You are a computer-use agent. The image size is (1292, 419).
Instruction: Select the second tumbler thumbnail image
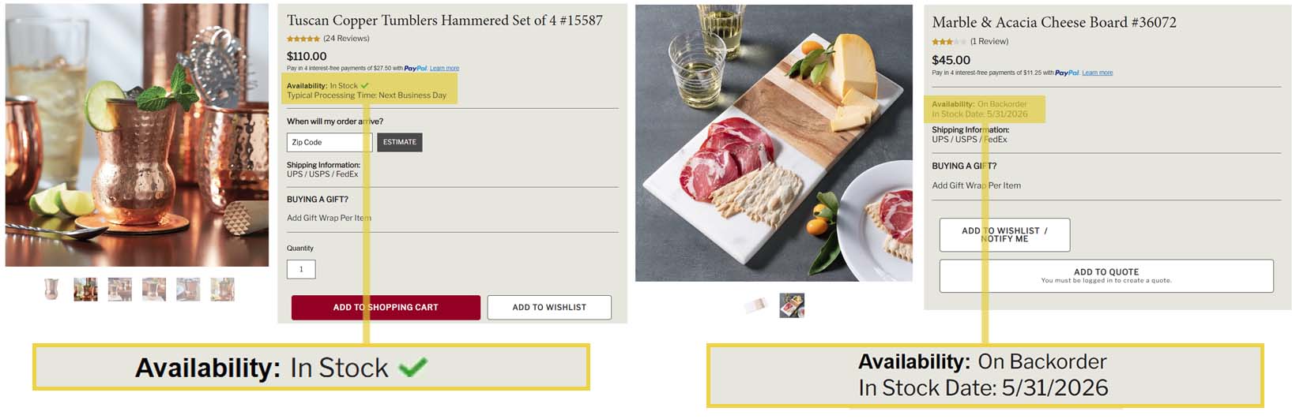coord(85,290)
